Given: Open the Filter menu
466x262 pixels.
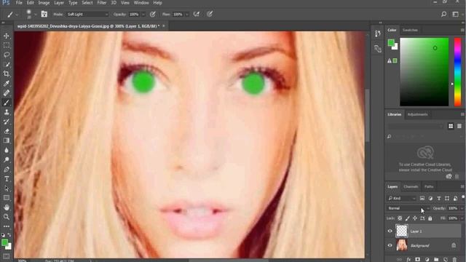Looking at the screenshot, I should (102, 3).
